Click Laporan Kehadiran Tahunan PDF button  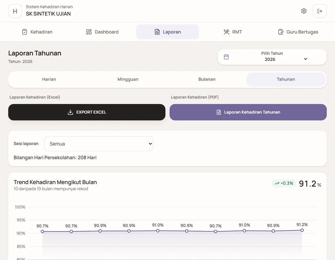click(248, 112)
